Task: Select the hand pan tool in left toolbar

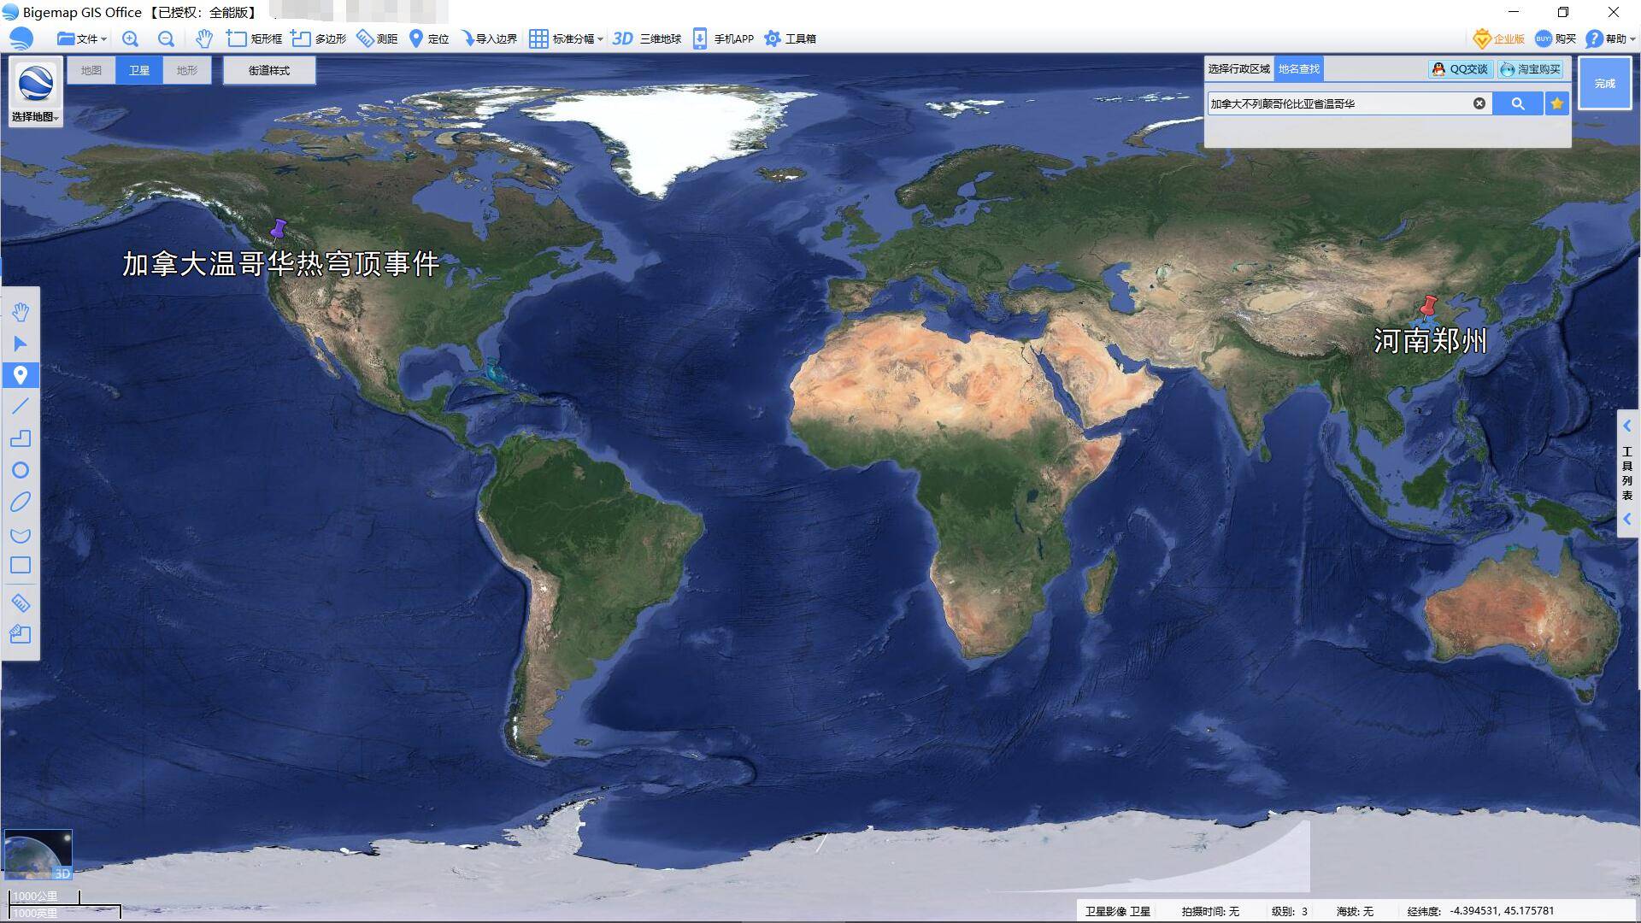Action: pos(21,312)
